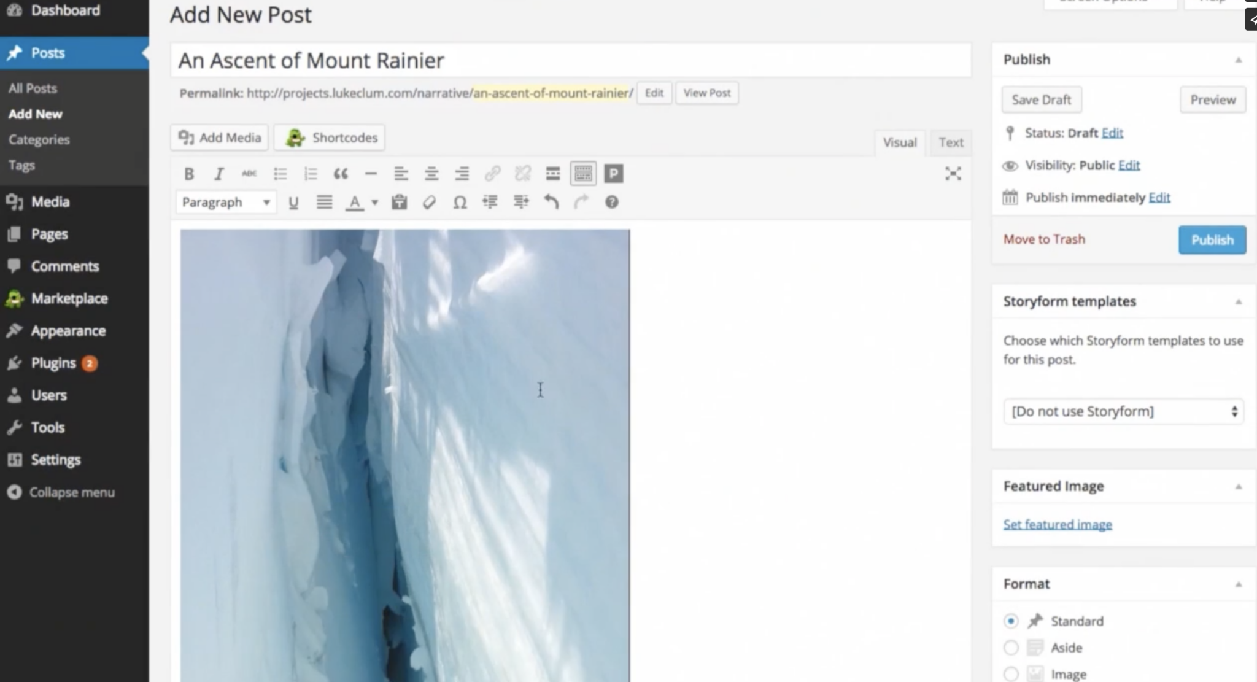This screenshot has height=682, width=1257.
Task: Apply bold formatting in the editor
Action: [x=188, y=174]
